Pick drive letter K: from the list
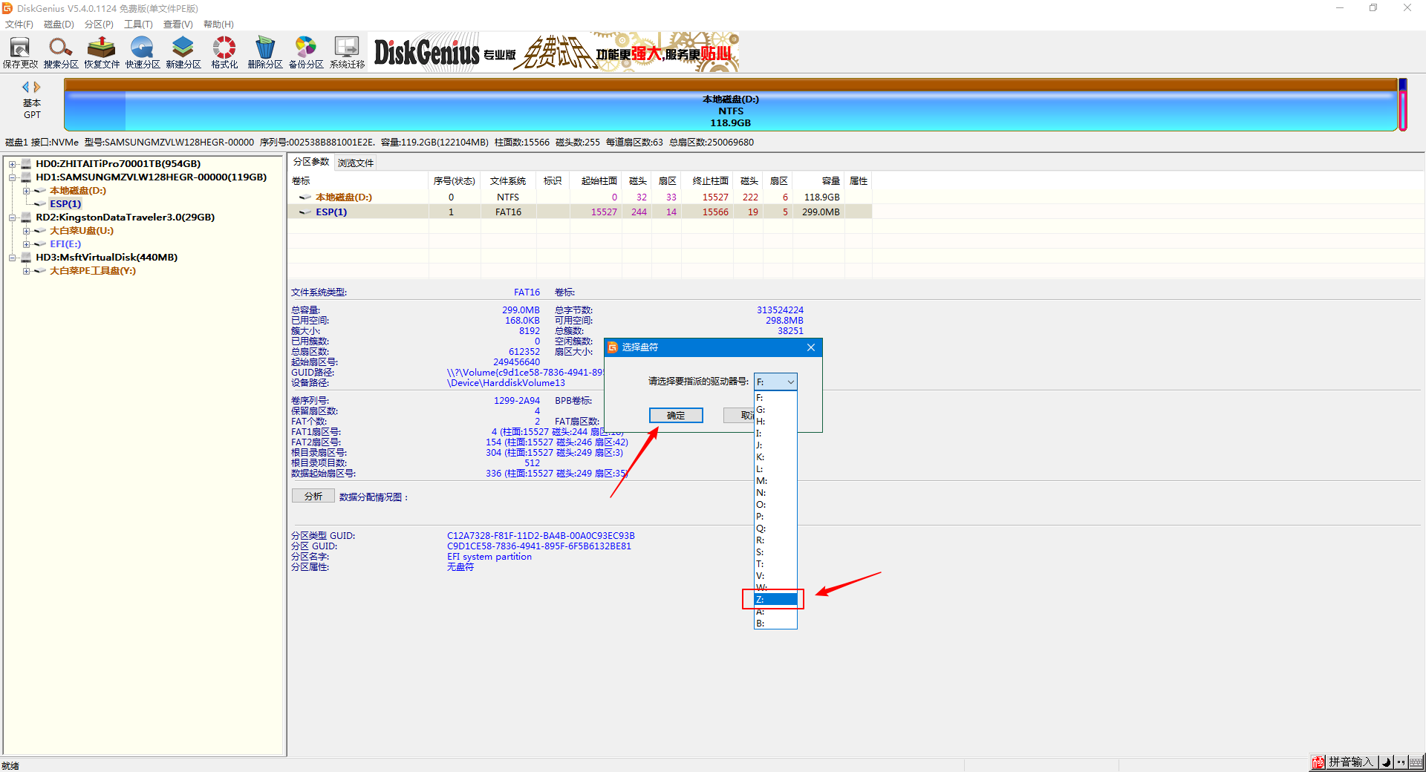1426x772 pixels. pyautogui.click(x=775, y=457)
